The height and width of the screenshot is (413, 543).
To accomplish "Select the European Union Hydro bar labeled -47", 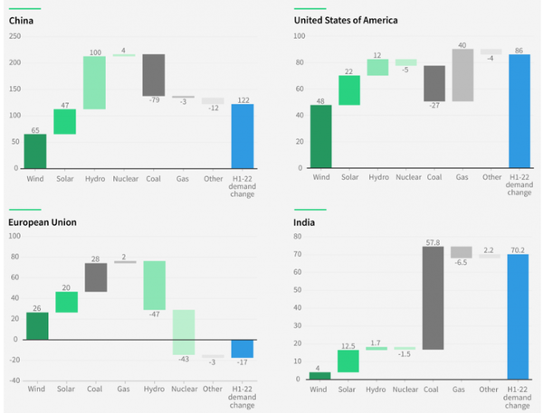I will click(x=154, y=286).
